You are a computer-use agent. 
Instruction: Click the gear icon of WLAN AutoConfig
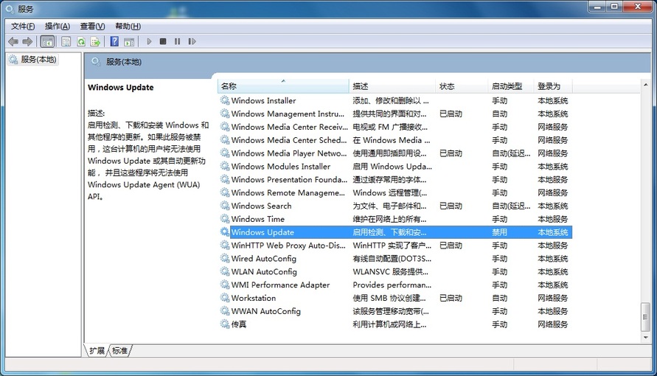point(225,271)
